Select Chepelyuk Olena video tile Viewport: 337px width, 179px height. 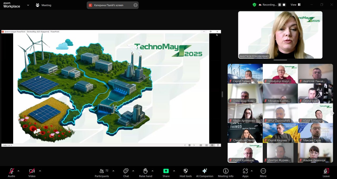click(245, 133)
